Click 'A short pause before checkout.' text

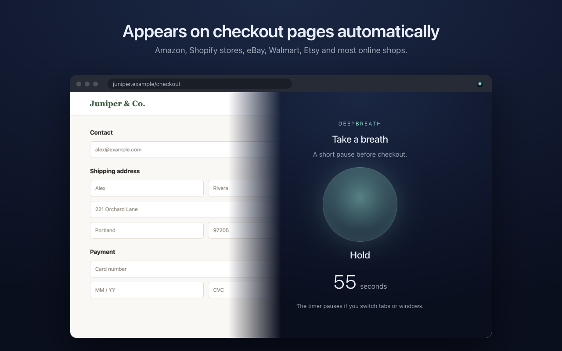coord(360,154)
